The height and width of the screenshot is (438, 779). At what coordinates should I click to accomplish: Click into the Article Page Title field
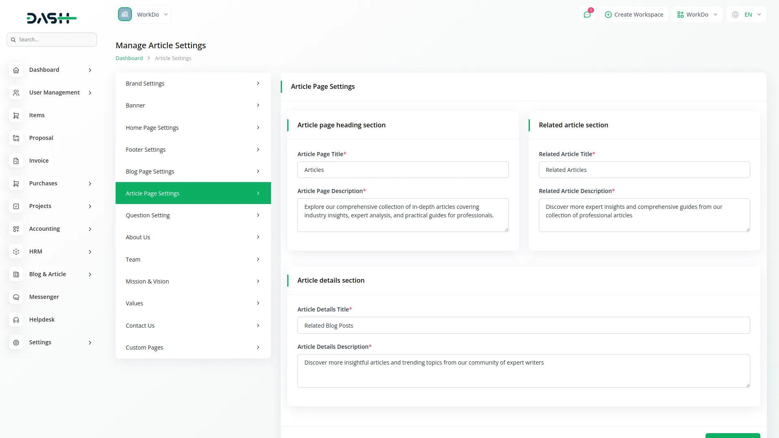tap(402, 170)
